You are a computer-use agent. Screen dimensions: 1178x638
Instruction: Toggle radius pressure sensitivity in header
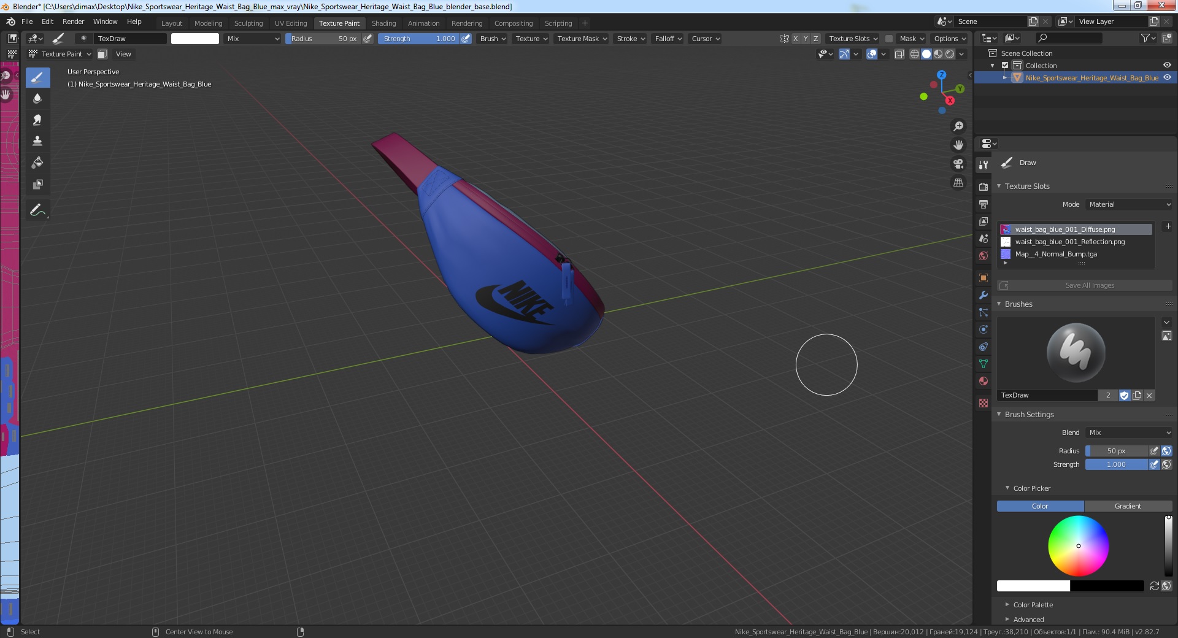click(368, 38)
